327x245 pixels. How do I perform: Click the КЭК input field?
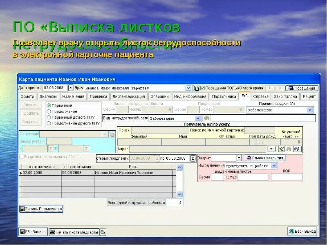287,177
